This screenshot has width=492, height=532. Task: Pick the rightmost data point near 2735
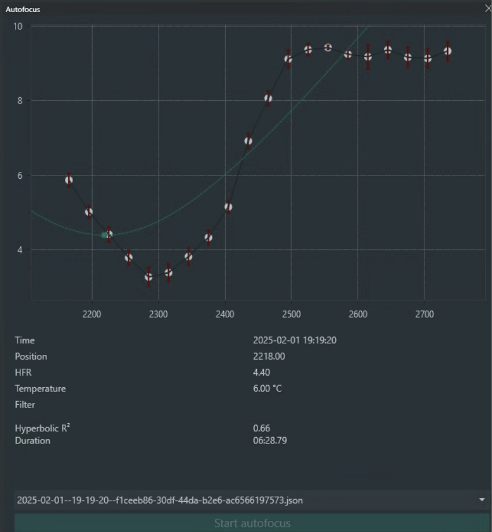447,52
